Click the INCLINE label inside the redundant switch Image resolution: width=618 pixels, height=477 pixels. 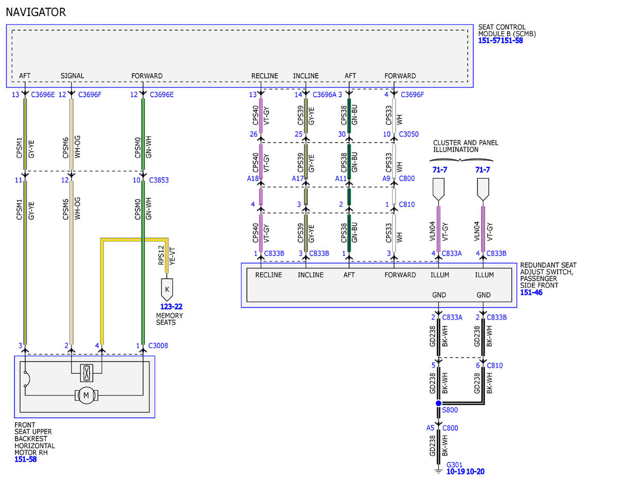click(x=311, y=275)
